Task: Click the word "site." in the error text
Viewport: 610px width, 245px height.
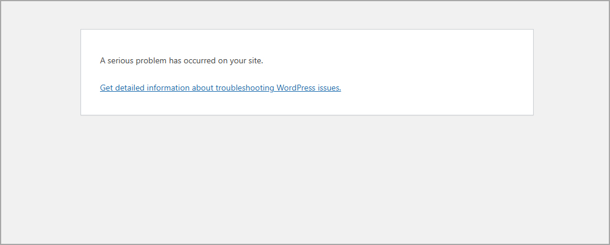Action: [255, 61]
